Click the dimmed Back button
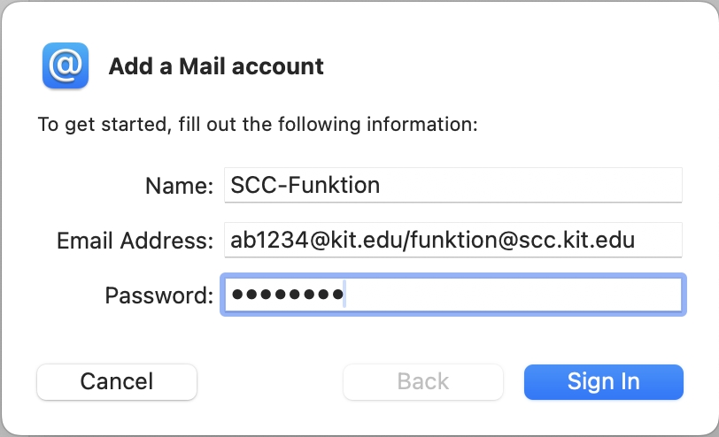The width and height of the screenshot is (719, 437). [422, 381]
